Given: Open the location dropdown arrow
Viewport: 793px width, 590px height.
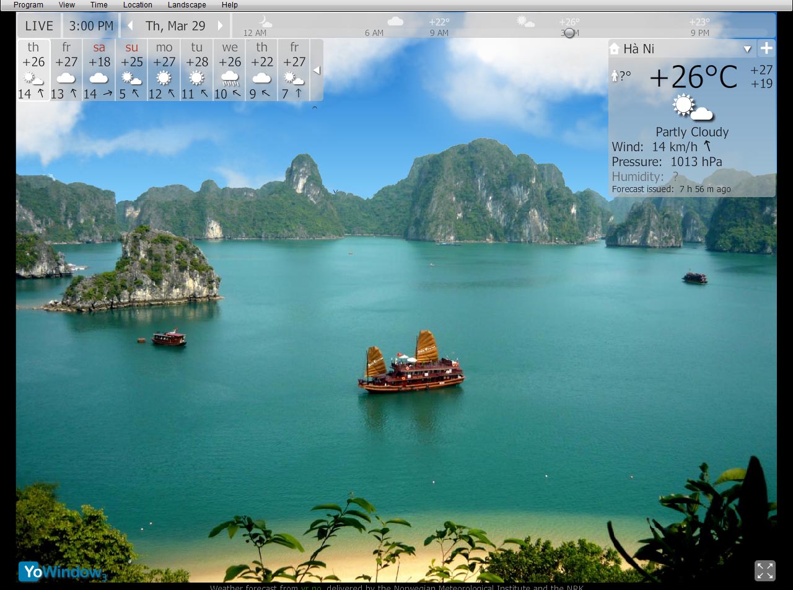Looking at the screenshot, I should (x=747, y=49).
